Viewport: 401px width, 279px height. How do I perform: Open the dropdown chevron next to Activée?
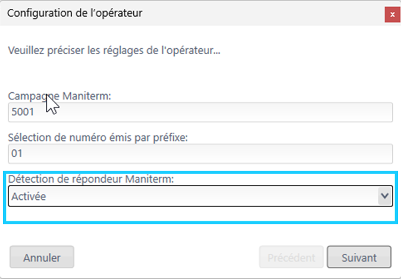pyautogui.click(x=385, y=196)
